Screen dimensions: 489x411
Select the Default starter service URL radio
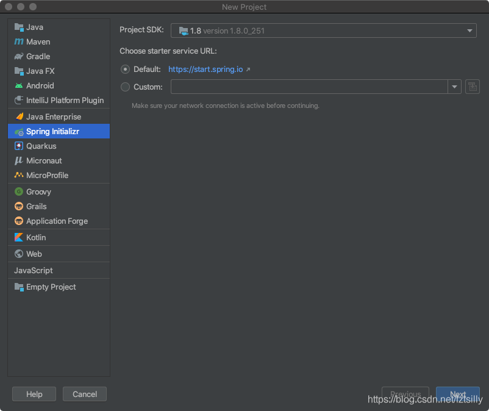click(126, 70)
